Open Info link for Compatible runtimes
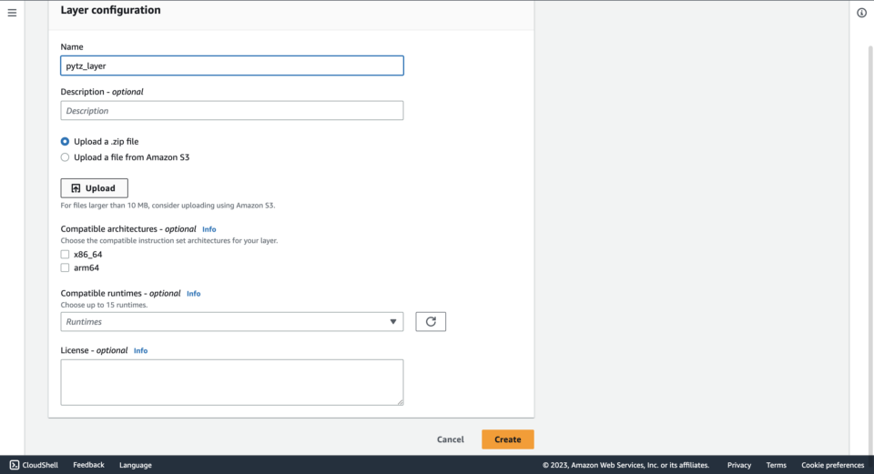Image resolution: width=874 pixels, height=474 pixels. point(193,294)
